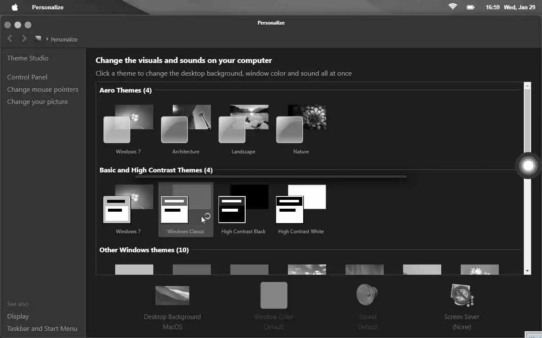Open the Personalize menu in menu bar

coord(48,7)
